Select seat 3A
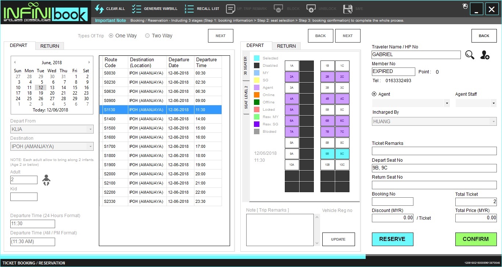The height and width of the screenshot is (267, 502). (x=292, y=88)
